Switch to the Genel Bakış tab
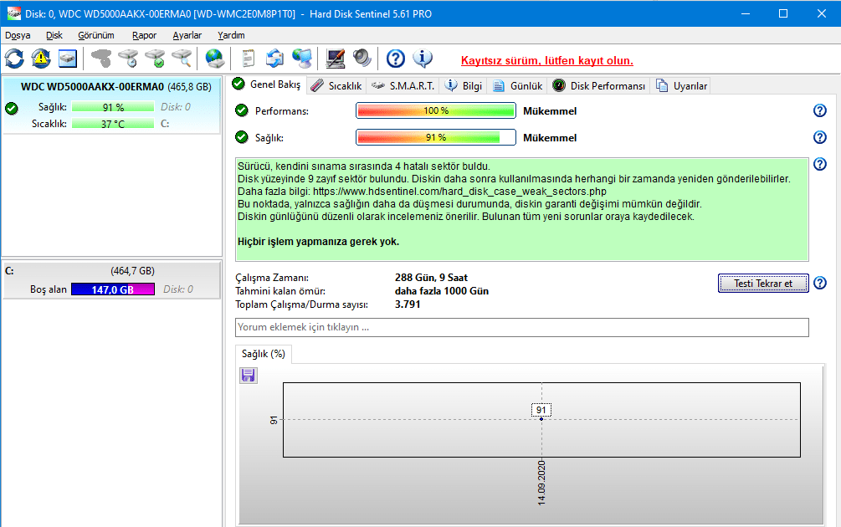Viewport: 841px width, 527px height. coord(268,84)
